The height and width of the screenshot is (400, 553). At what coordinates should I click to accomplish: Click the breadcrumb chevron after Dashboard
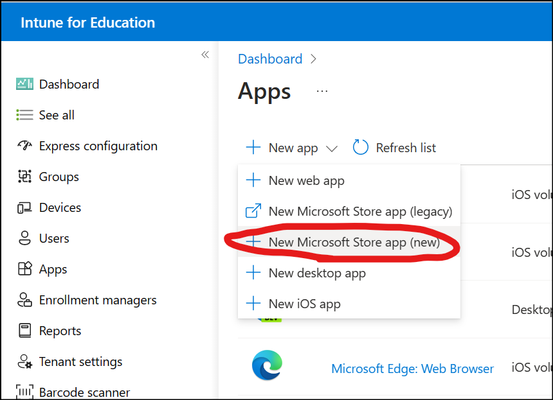(313, 59)
